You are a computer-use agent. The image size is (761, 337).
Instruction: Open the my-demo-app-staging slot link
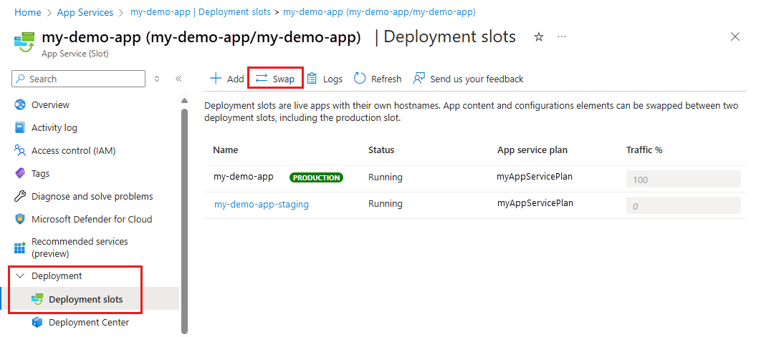[262, 204]
